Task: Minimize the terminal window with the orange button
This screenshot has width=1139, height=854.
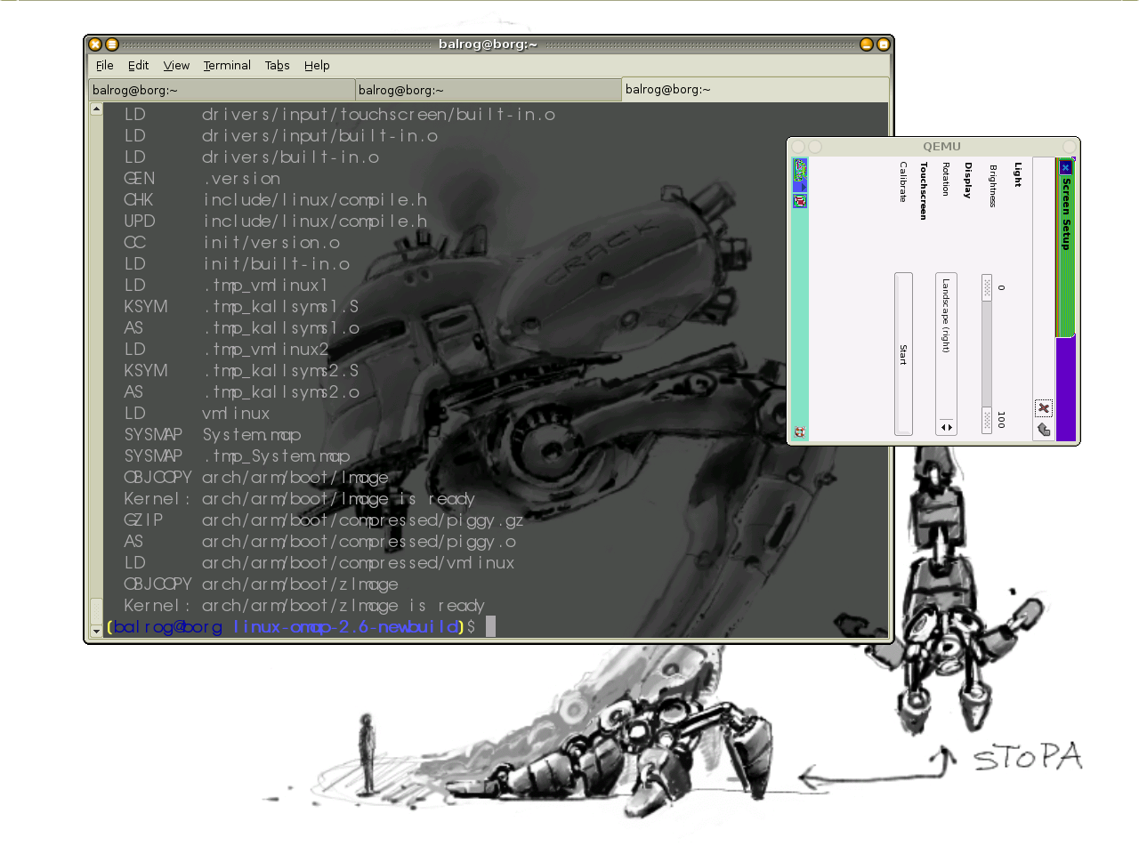Action: click(867, 44)
